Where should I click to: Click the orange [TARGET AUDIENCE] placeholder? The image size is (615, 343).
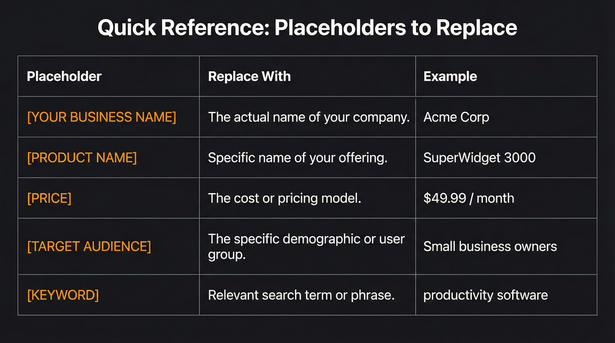(89, 246)
